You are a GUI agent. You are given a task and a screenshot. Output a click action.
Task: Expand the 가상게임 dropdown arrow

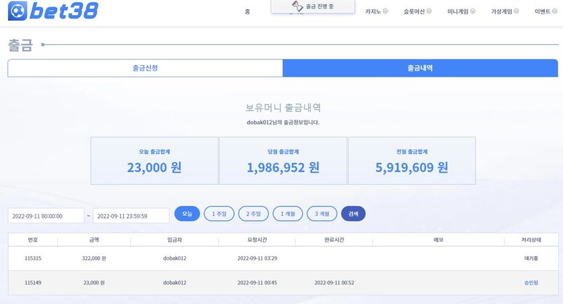(x=516, y=11)
